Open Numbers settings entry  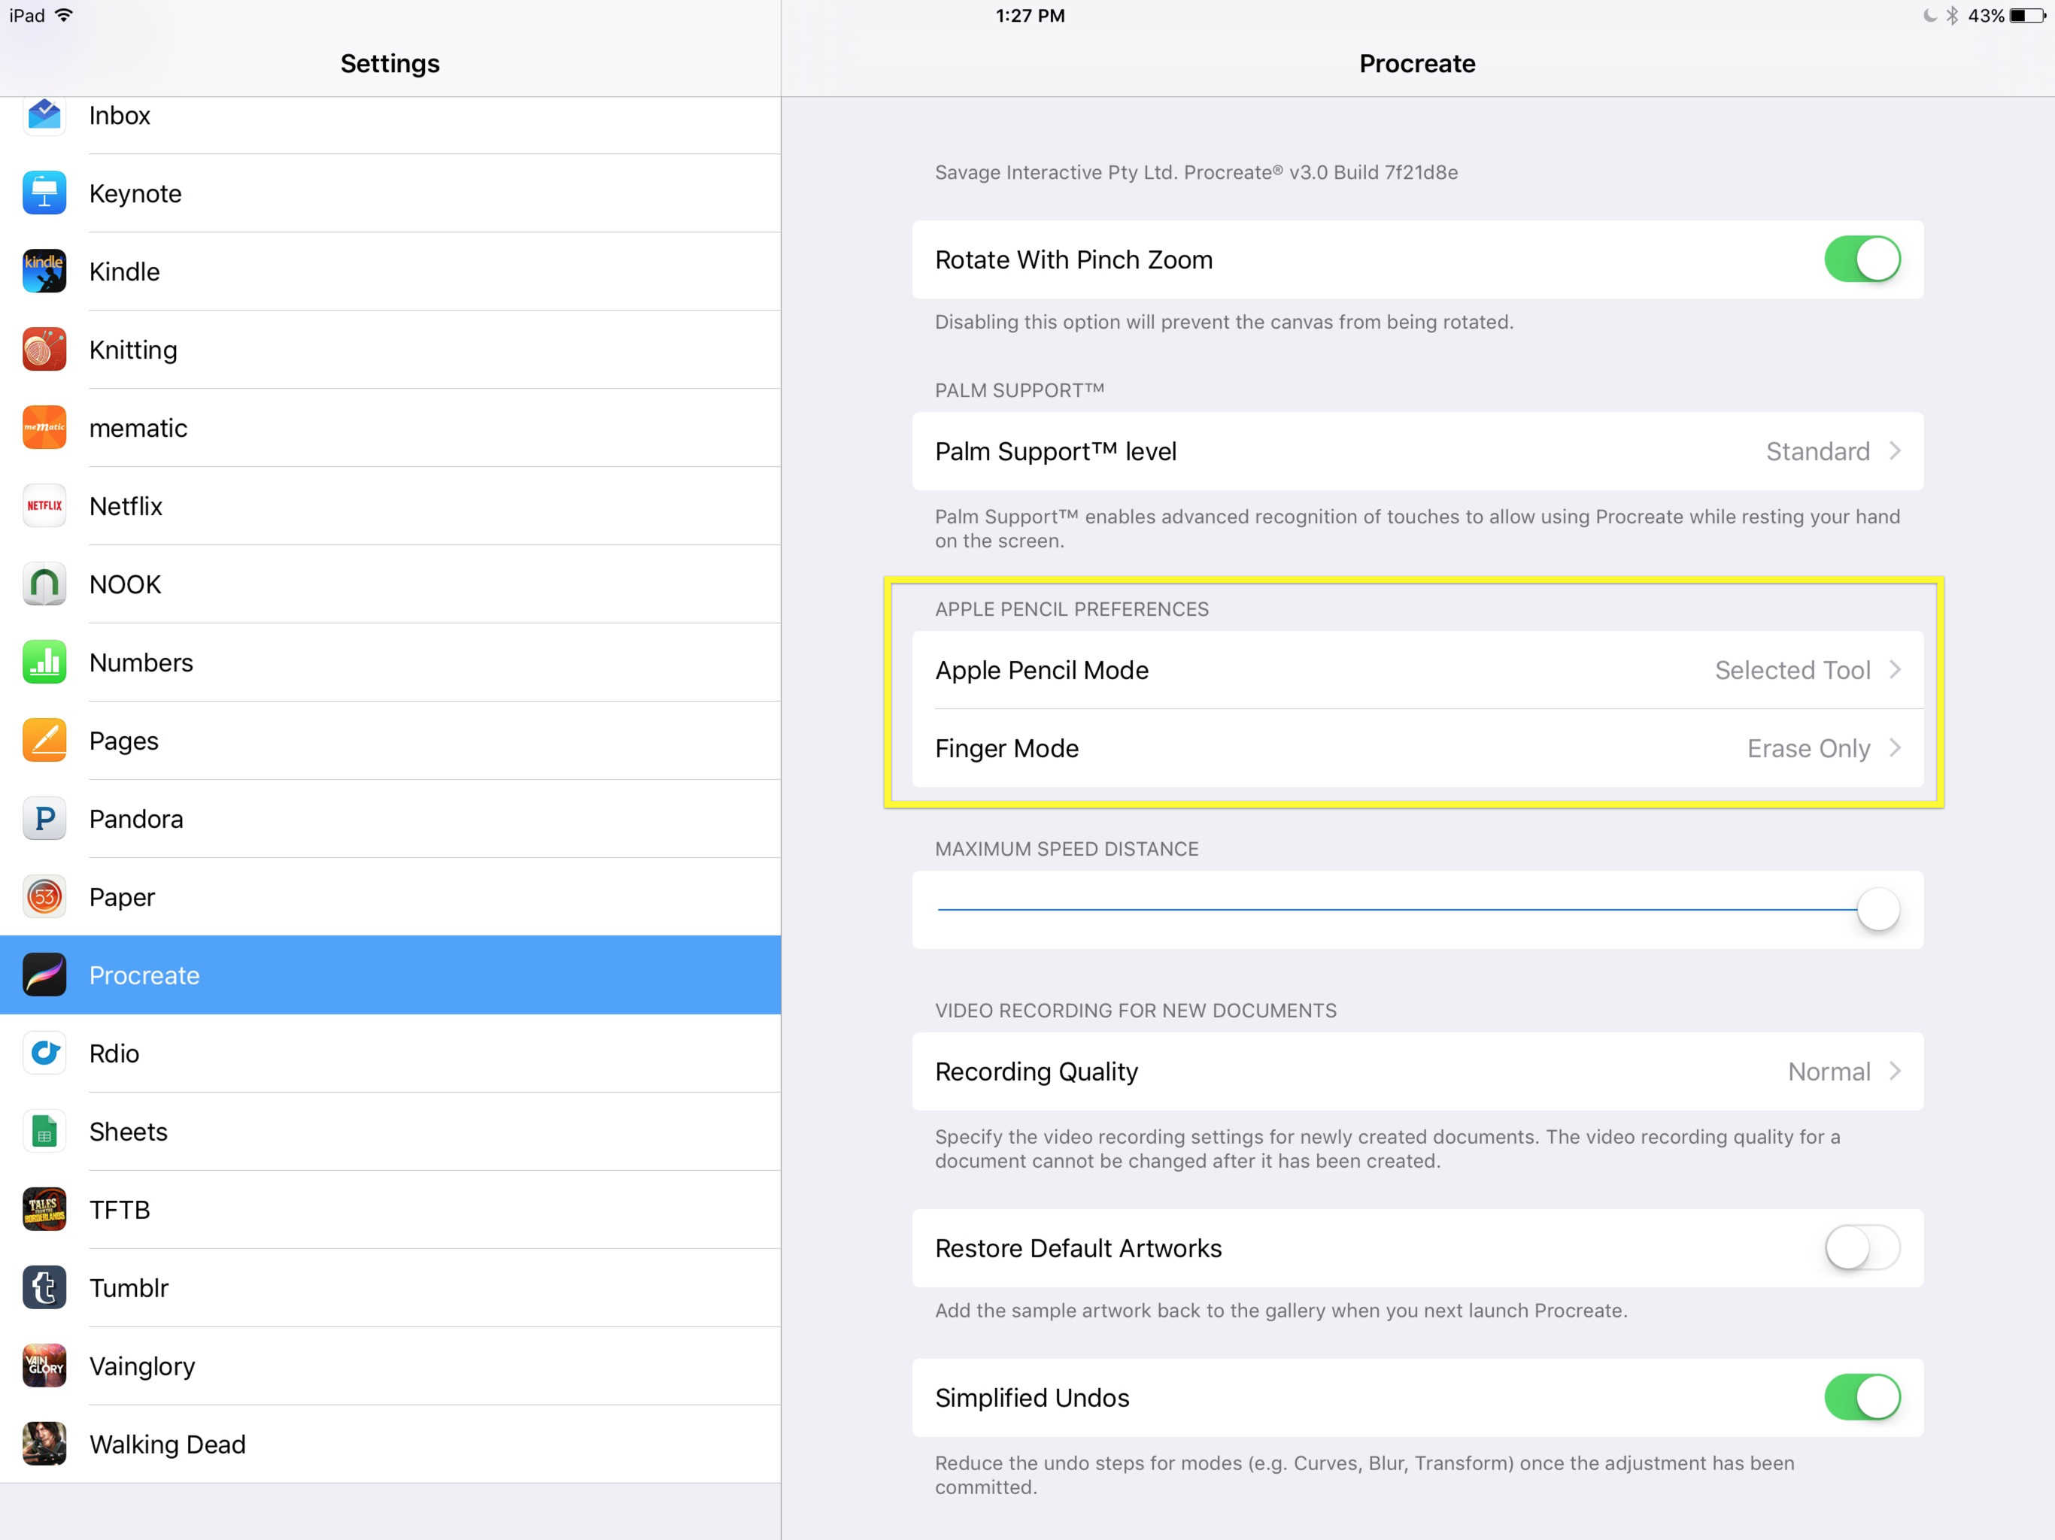[390, 663]
